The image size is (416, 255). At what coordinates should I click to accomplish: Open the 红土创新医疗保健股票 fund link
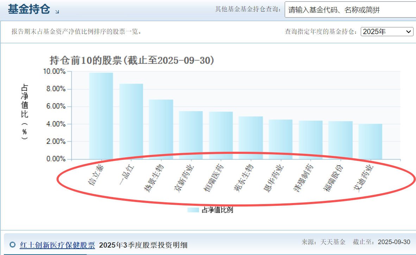(x=57, y=245)
